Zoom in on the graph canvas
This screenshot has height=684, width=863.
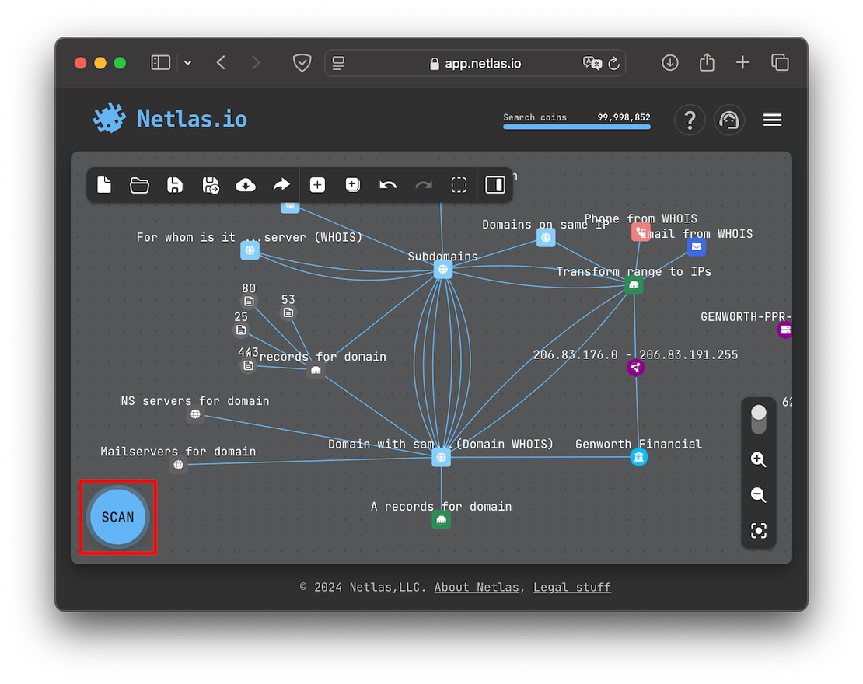[758, 459]
